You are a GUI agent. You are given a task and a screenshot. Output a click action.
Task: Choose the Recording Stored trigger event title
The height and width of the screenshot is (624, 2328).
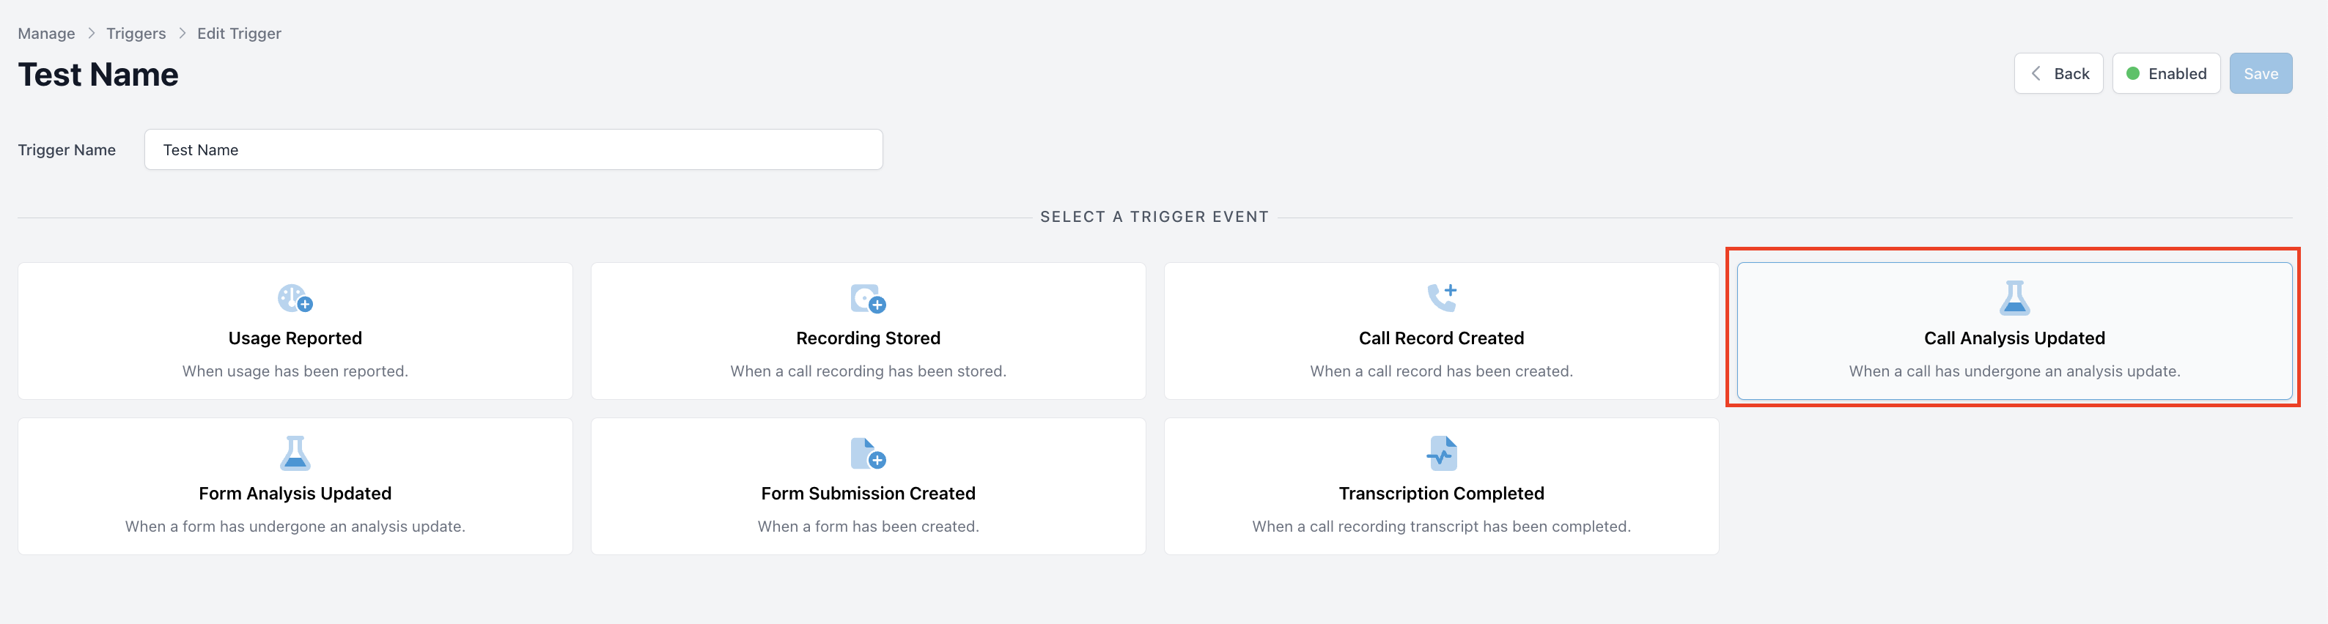[x=868, y=338]
